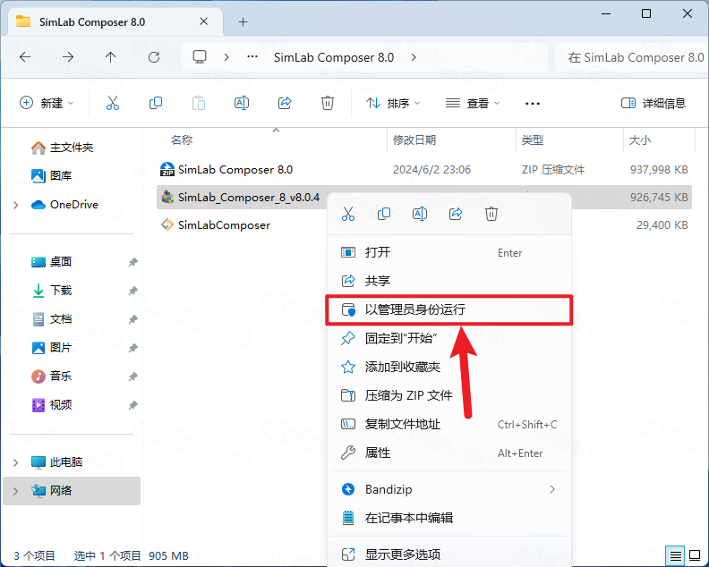
Task: Click the chevron after SimLab Composer 8.0 in the address bar
Action: 414,57
